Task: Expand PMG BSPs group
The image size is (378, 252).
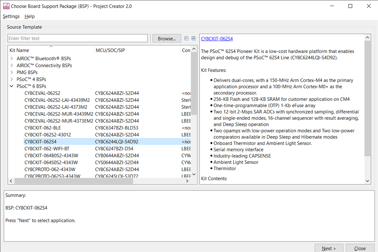Action: point(12,72)
